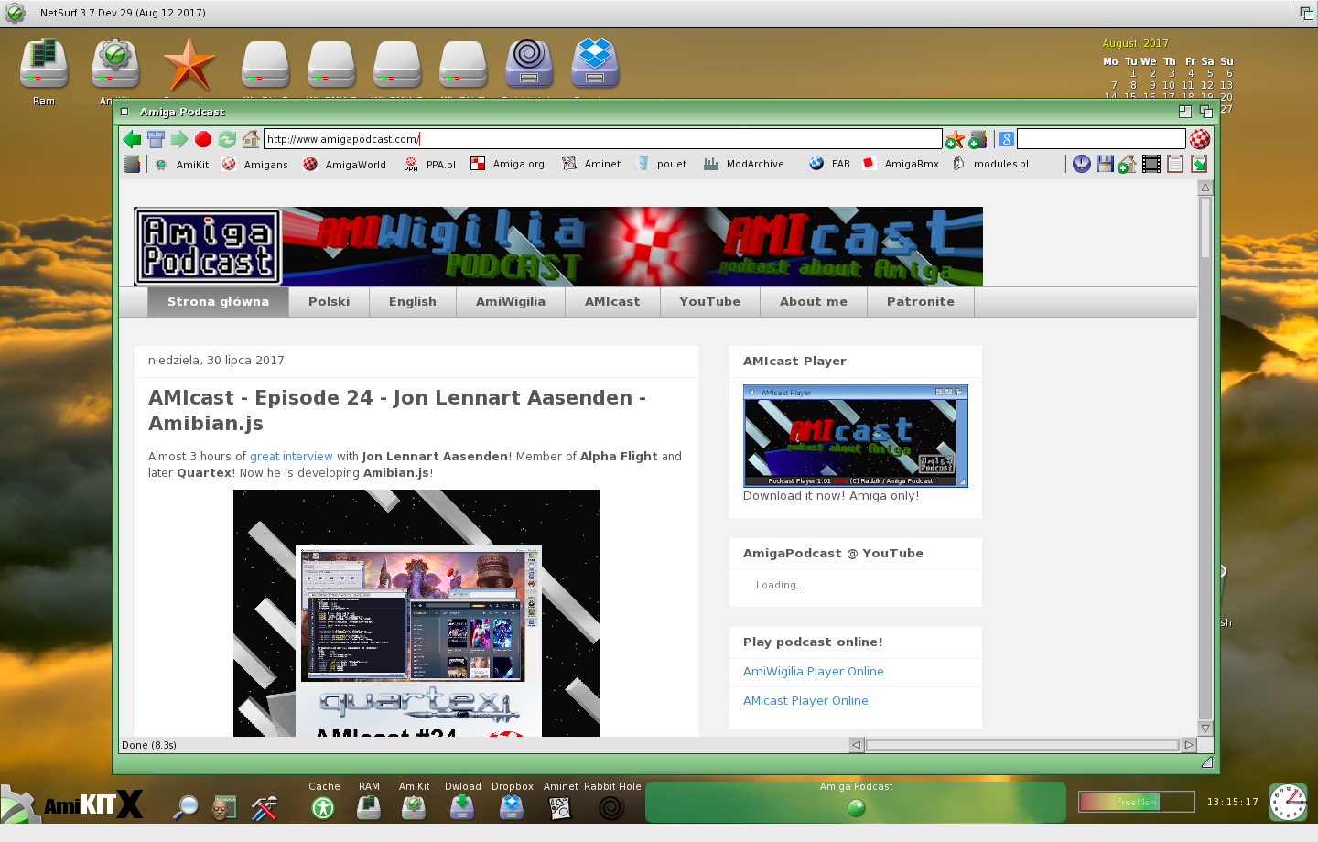Screen dimensions: 1318x842
Task: Open the AMIcast Player Online link
Action: click(x=805, y=701)
